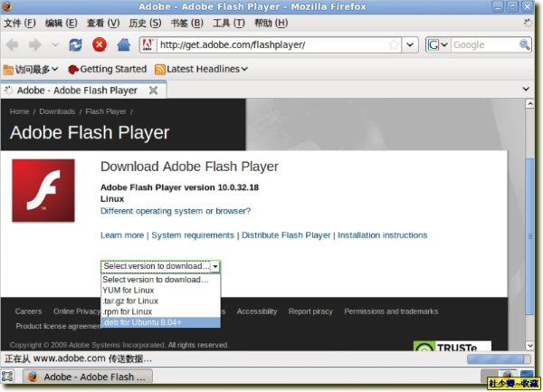
Task: Click the Google search magnifier icon
Action: [525, 44]
